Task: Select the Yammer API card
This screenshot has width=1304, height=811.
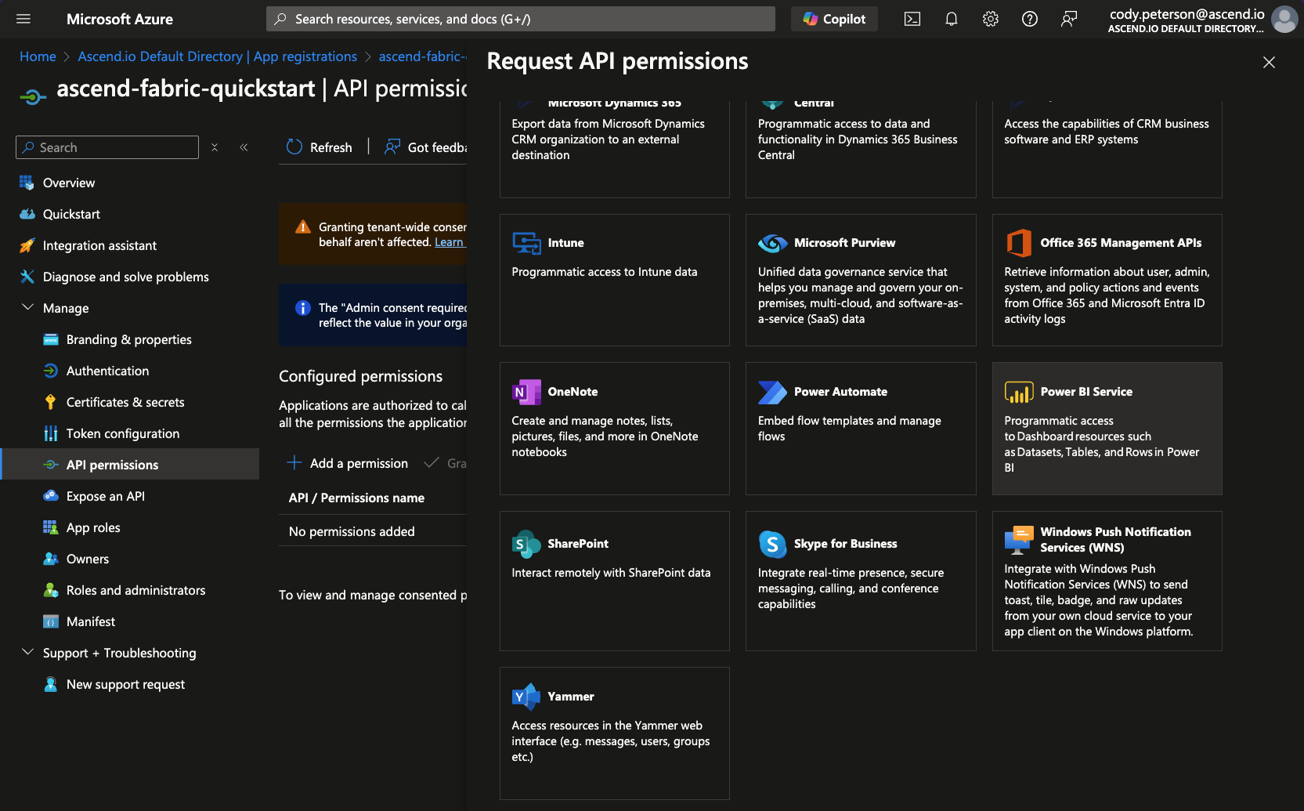Action: click(615, 733)
